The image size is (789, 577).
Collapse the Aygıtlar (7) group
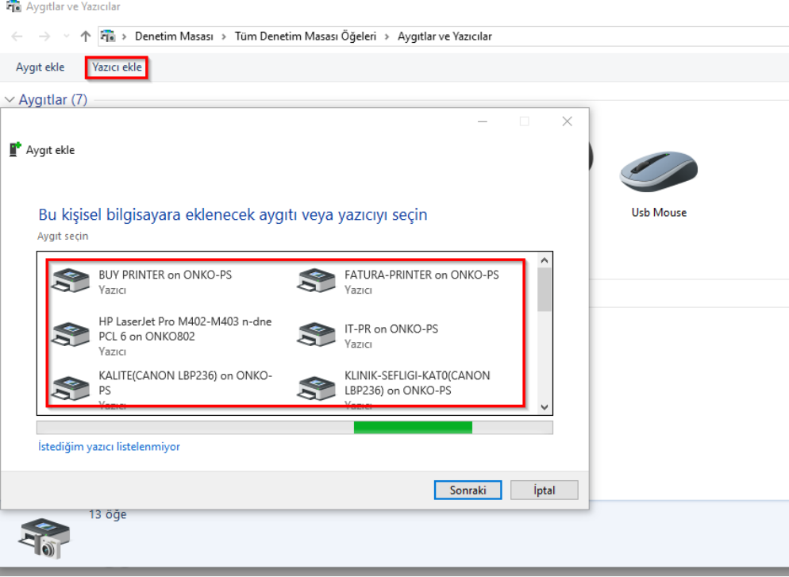[10, 99]
